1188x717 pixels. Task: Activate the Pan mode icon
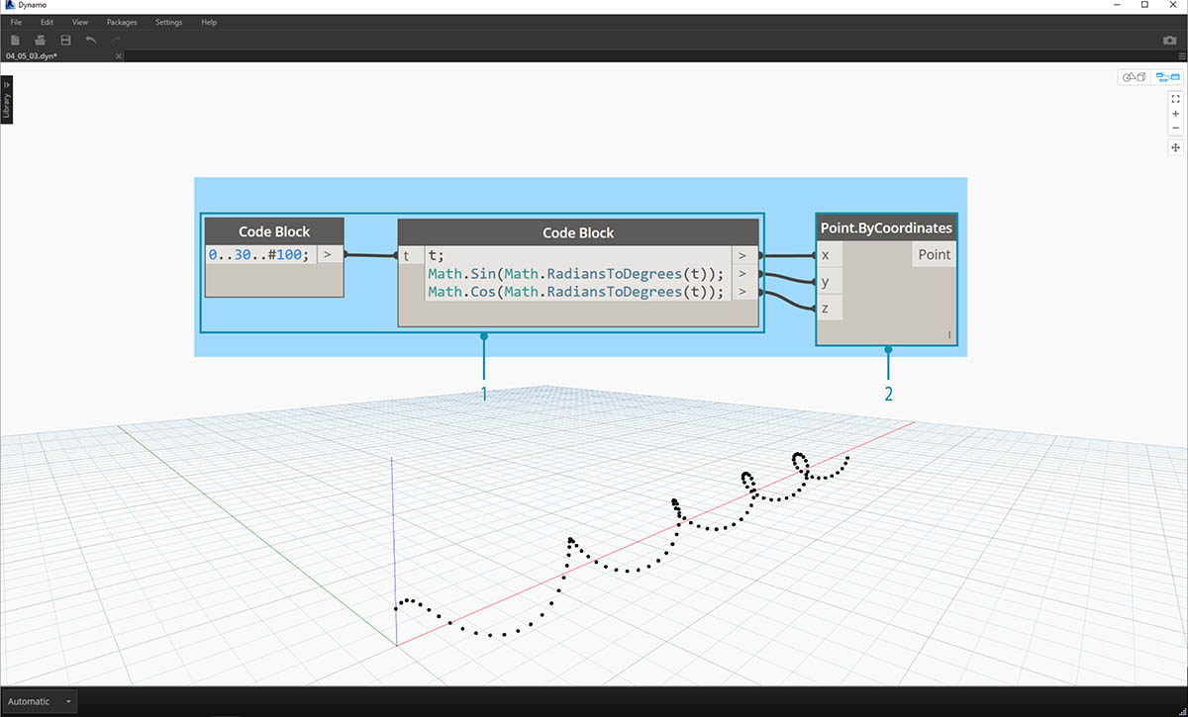point(1175,147)
